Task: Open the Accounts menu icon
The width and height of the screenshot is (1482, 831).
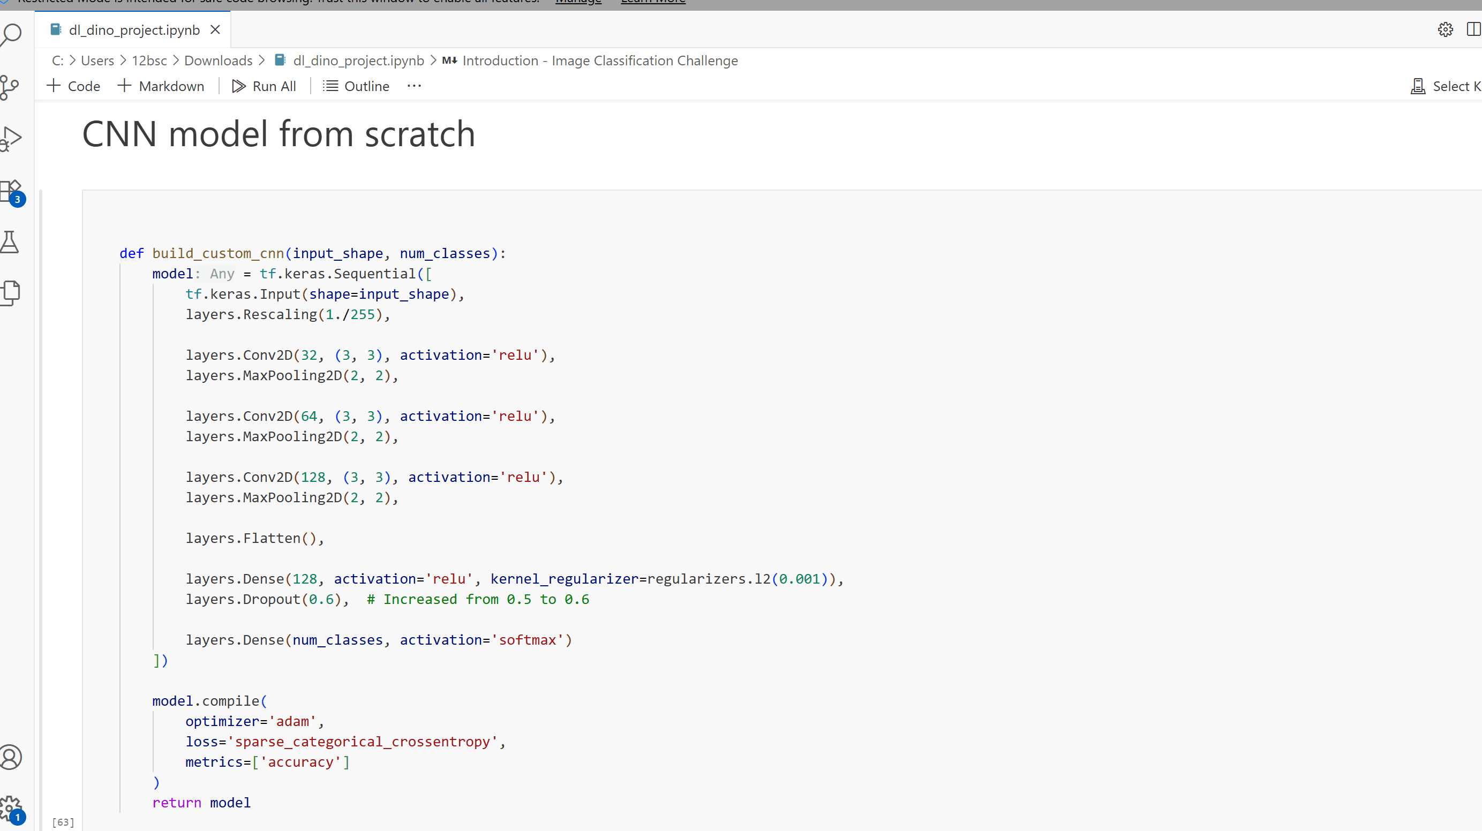Action: tap(10, 757)
